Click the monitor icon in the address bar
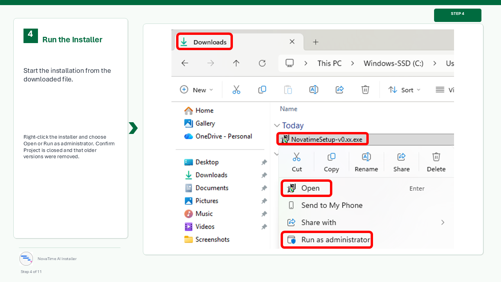Viewport: 501px width, 282px height. tap(290, 63)
